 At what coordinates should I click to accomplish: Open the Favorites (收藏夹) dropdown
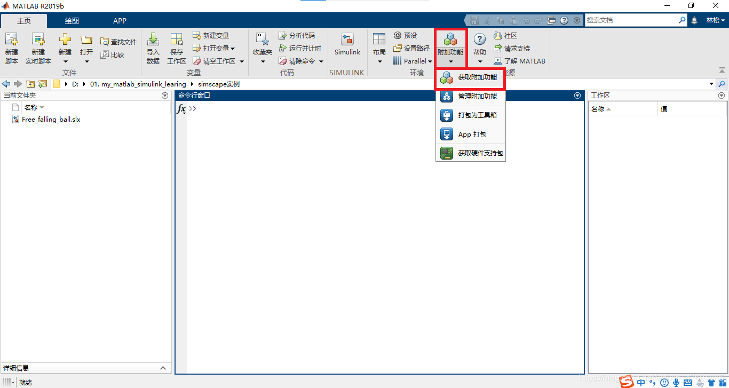[x=263, y=61]
